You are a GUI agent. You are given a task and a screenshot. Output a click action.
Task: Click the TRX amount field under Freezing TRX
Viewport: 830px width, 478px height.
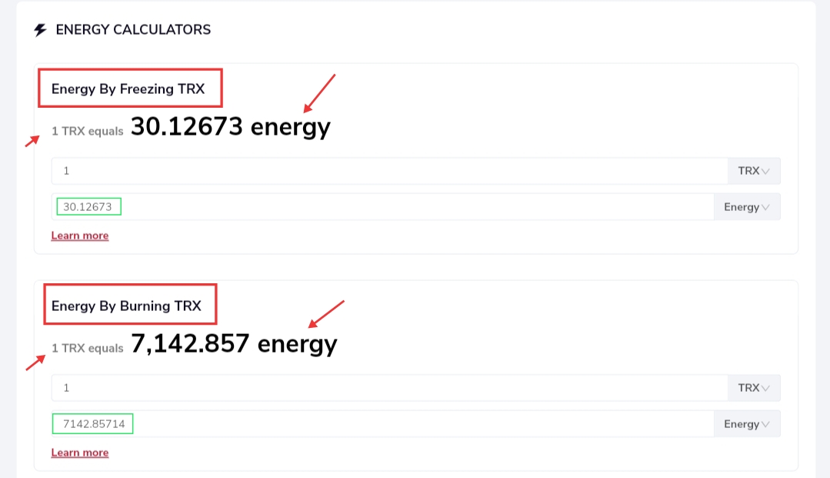[x=389, y=171]
